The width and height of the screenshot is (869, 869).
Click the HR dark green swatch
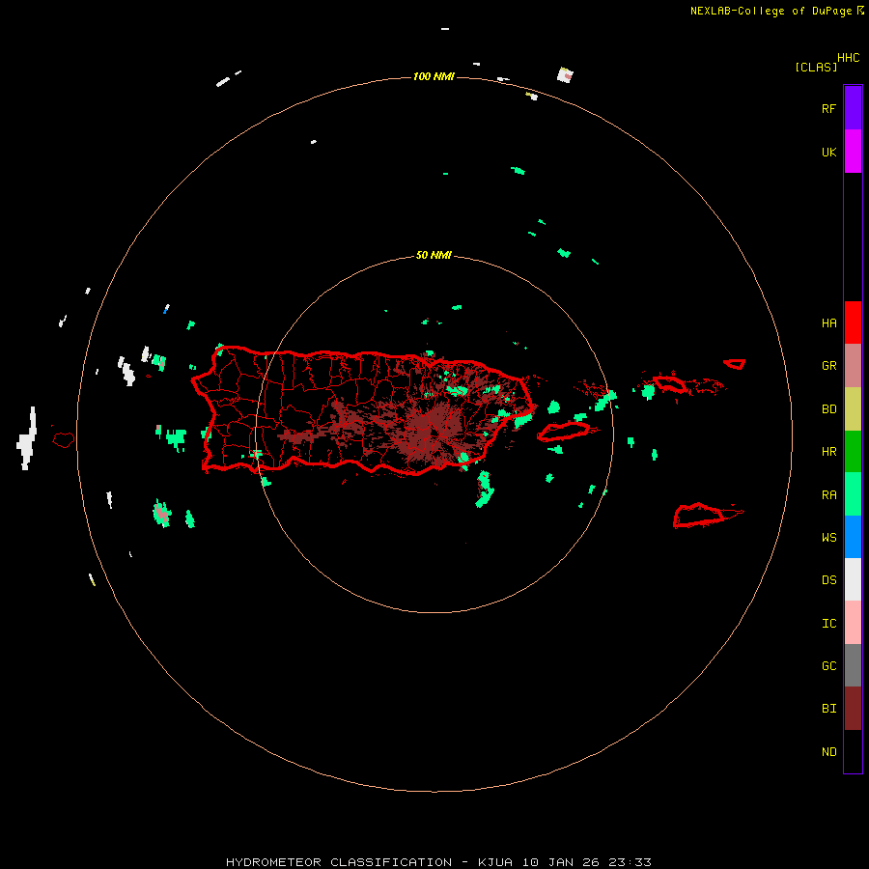point(853,451)
